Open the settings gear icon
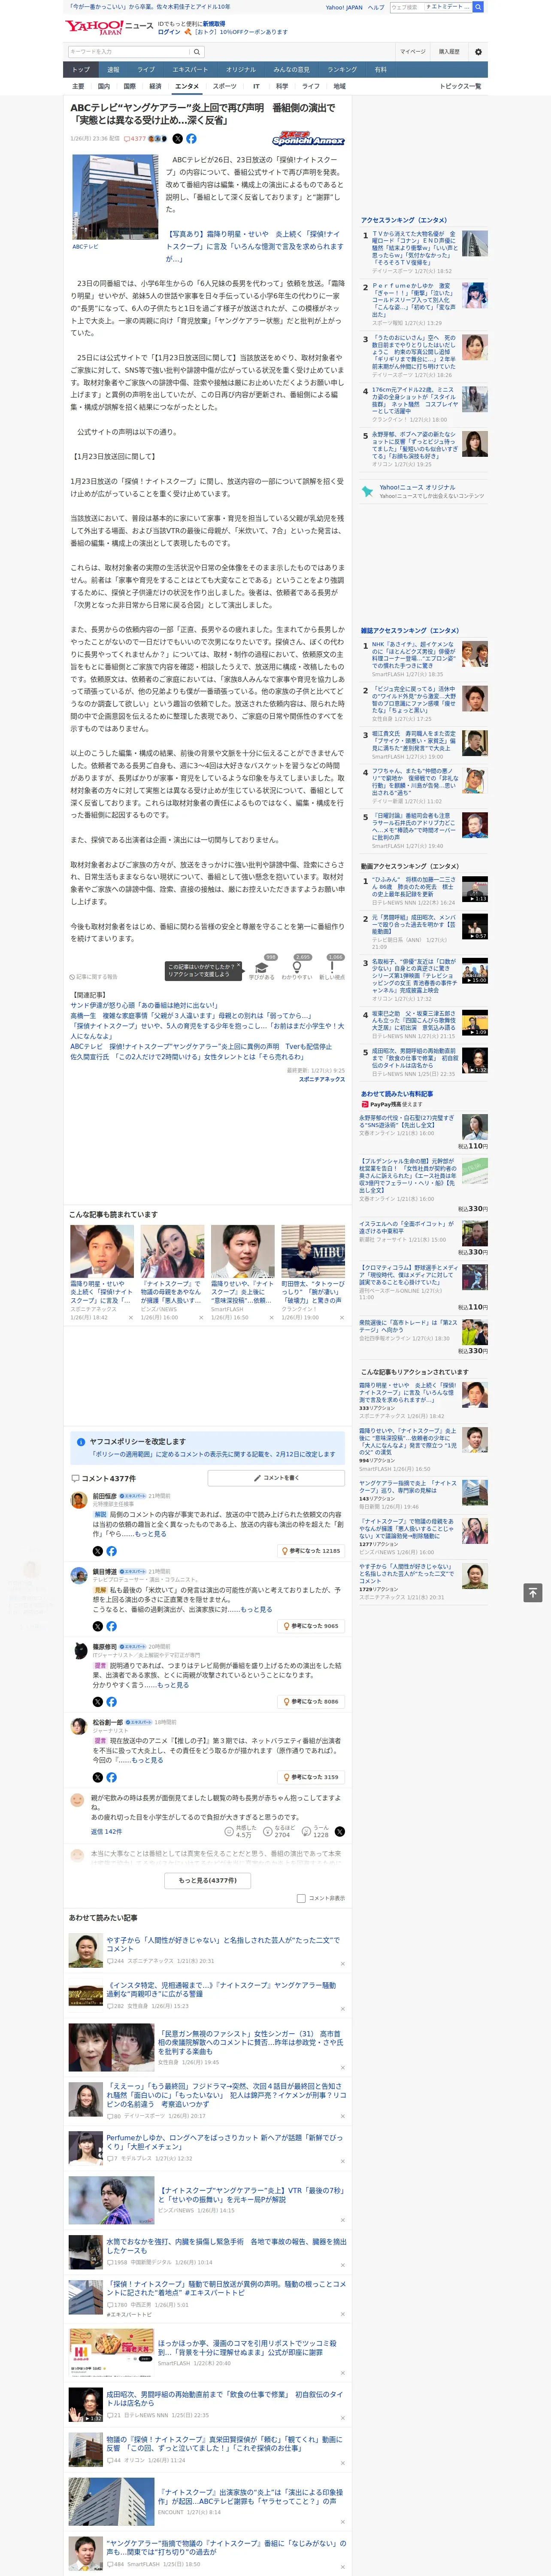This screenshot has height=2576, width=551. (x=477, y=52)
